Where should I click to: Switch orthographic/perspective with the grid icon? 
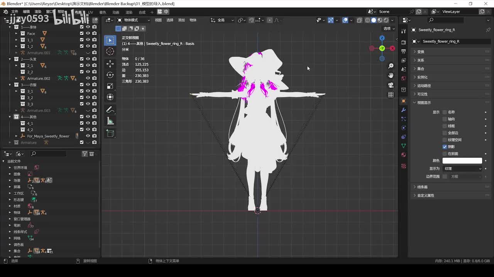391,95
